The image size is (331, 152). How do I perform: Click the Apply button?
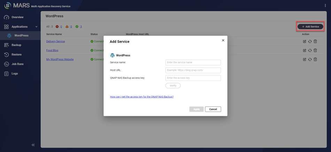pos(197,109)
